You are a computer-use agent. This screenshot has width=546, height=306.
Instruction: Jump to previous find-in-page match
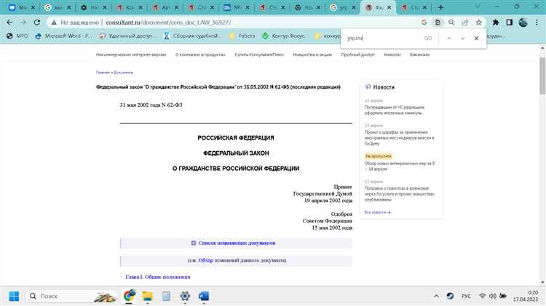click(449, 39)
